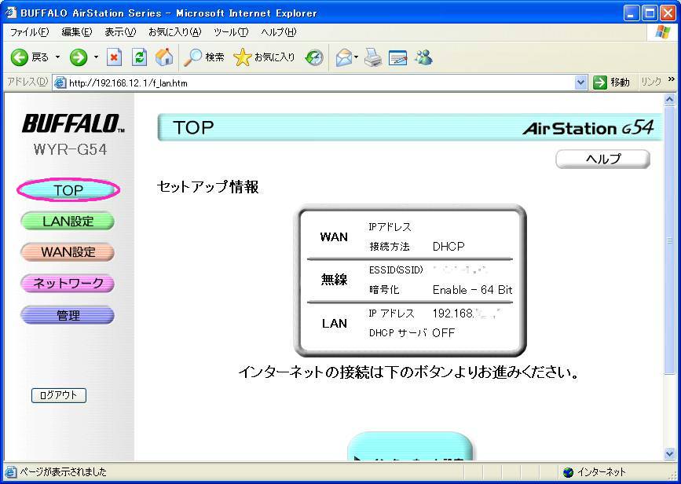
Task: Click the ヘルプ help button
Action: click(602, 159)
